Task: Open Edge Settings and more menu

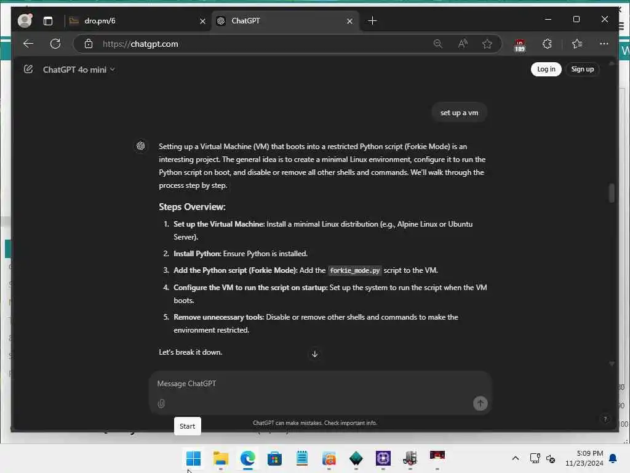Action: click(x=604, y=44)
